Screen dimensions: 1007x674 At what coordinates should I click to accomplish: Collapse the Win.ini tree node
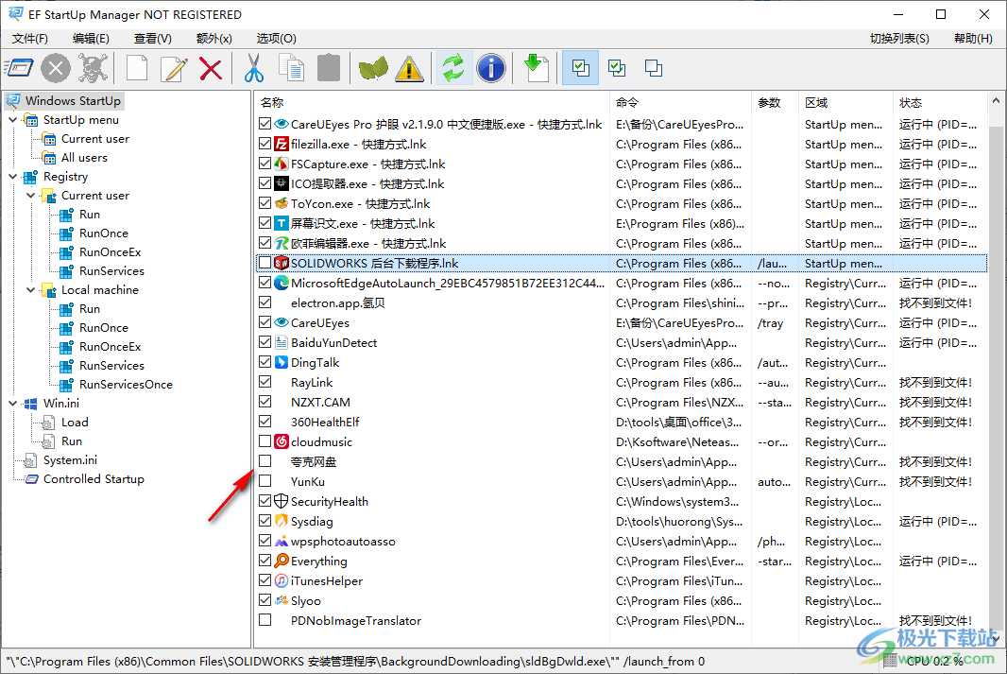13,403
